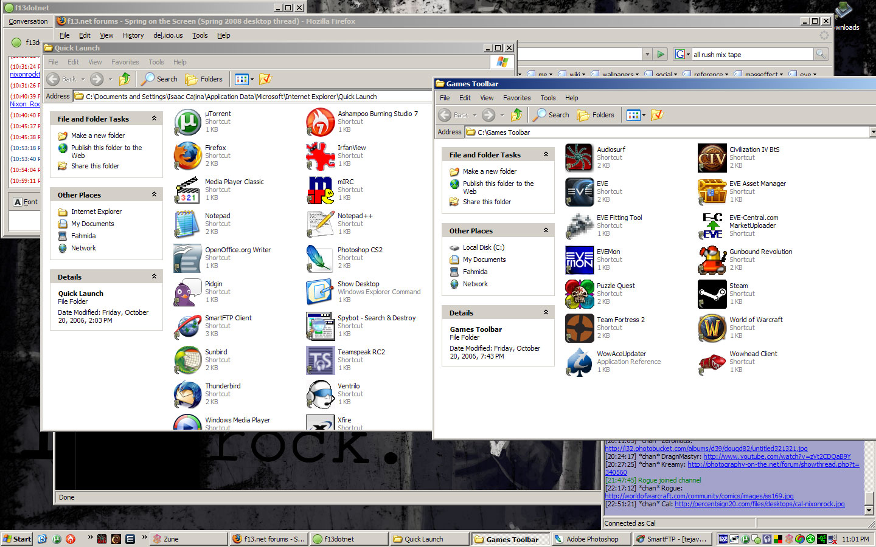The width and height of the screenshot is (876, 547).
Task: Click Search button in Quick Launch toolbar
Action: coord(159,79)
